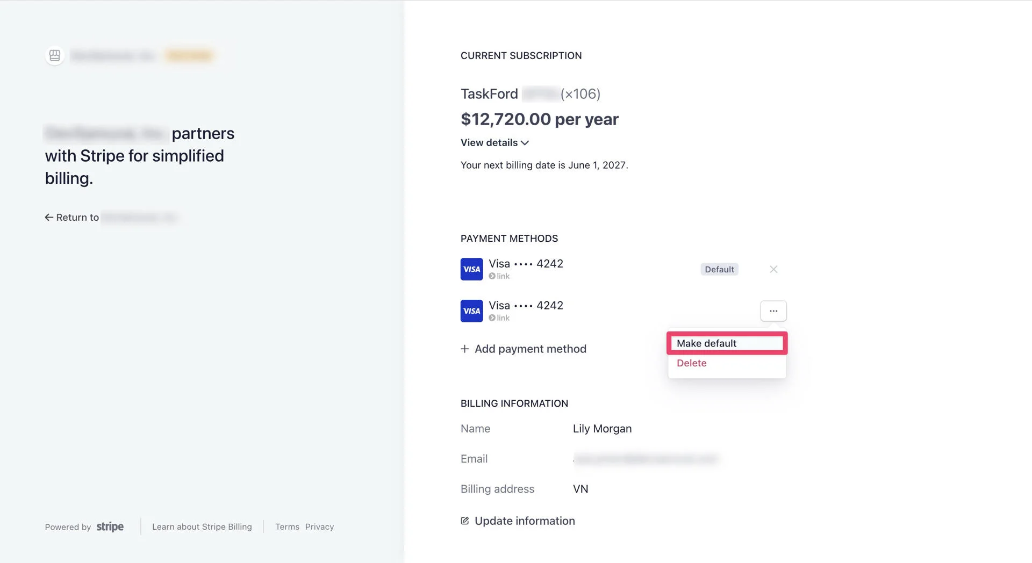Click the CURRENT SUBSCRIPTION heading
The image size is (1032, 563).
pyautogui.click(x=521, y=55)
